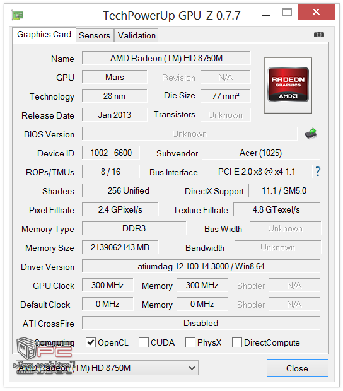Click the Pixel Fillrate field 2.4 GPixel/s
The width and height of the screenshot is (343, 391).
(120, 210)
